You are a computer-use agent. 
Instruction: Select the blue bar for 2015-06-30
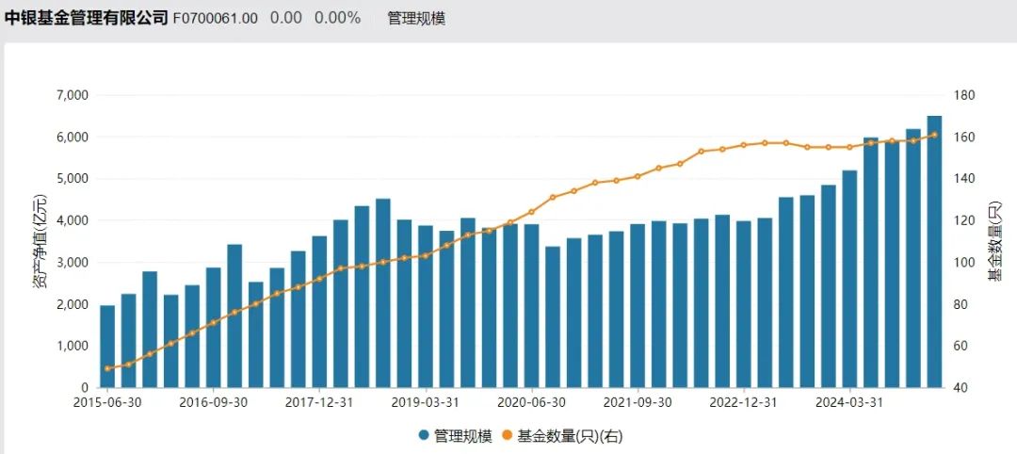[107, 346]
